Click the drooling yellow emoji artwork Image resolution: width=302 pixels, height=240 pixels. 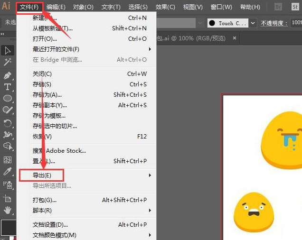(x=282, y=140)
